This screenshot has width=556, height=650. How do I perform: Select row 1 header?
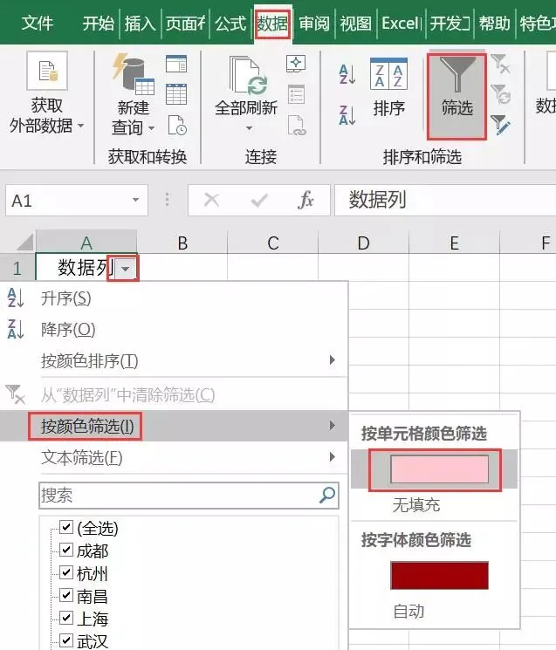pos(17,268)
